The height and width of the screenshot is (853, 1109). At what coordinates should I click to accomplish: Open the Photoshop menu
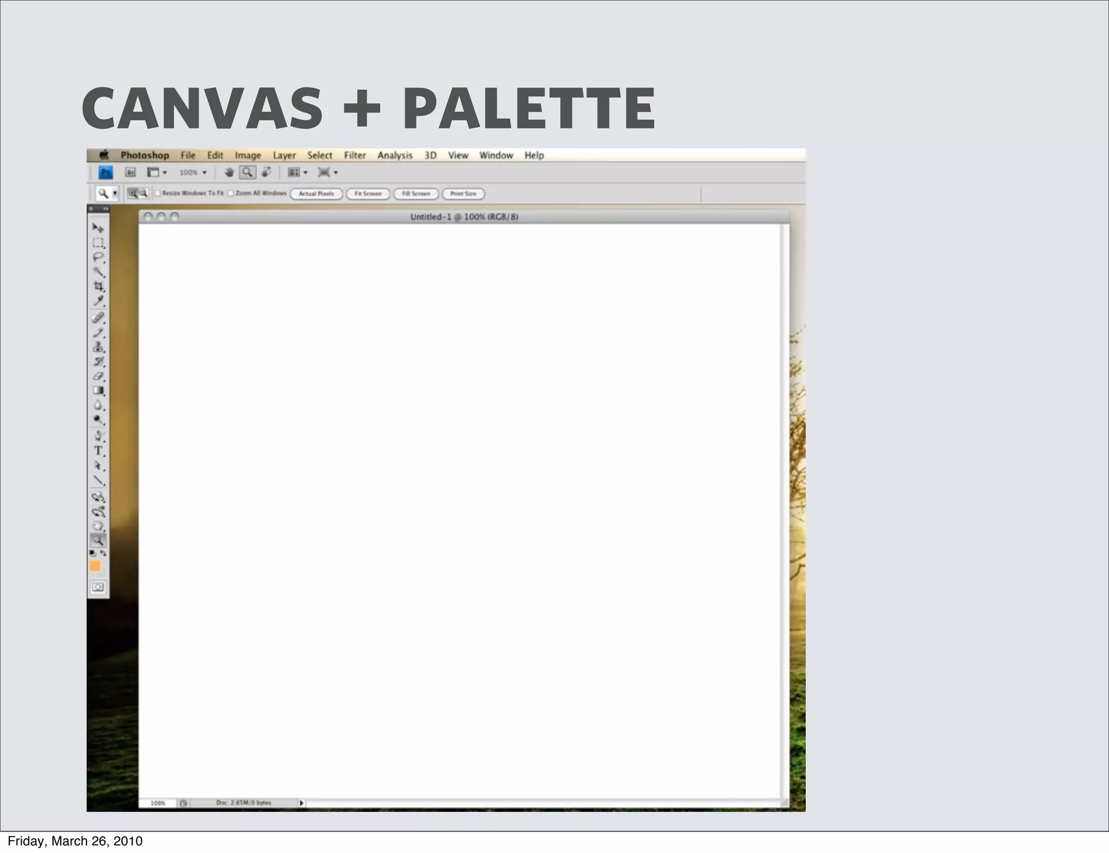[145, 155]
